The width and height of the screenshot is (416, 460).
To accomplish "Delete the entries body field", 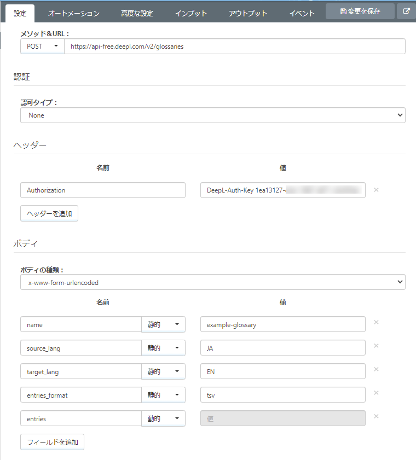I will click(376, 416).
